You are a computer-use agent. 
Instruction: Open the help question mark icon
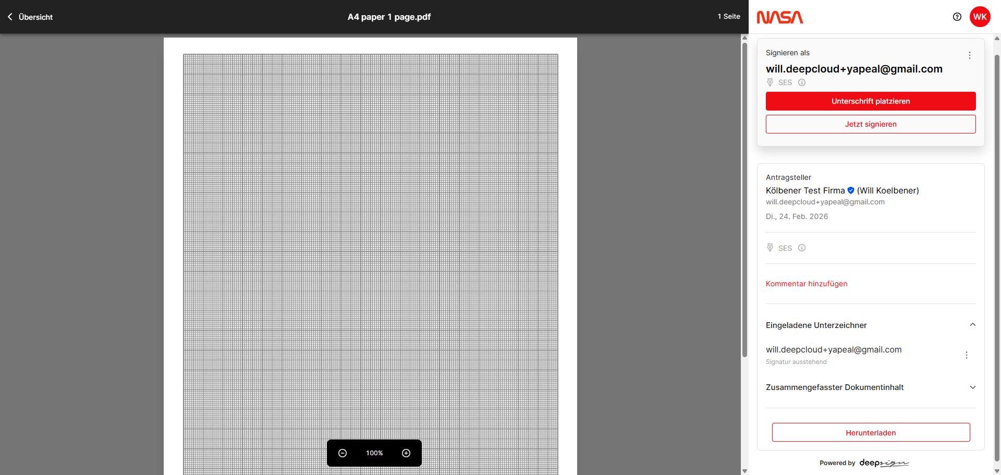pyautogui.click(x=957, y=17)
